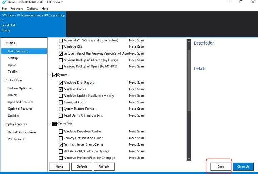
Task: Uncheck Terminal Server Client Cache
Action: 61,145
